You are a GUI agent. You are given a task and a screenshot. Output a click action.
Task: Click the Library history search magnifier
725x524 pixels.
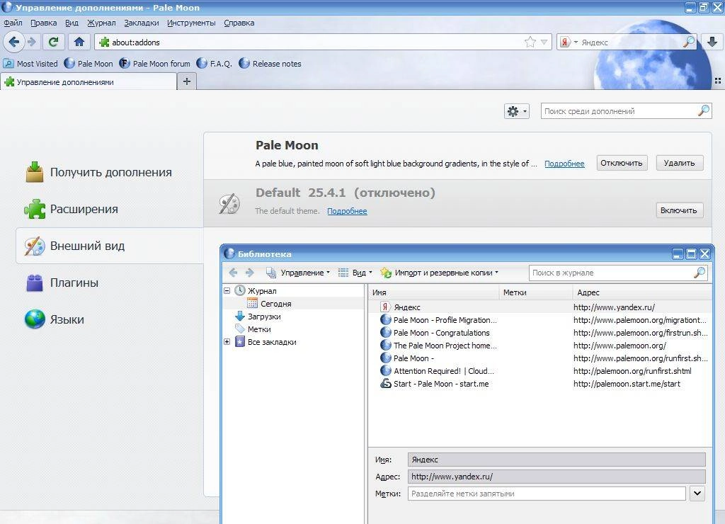[700, 273]
